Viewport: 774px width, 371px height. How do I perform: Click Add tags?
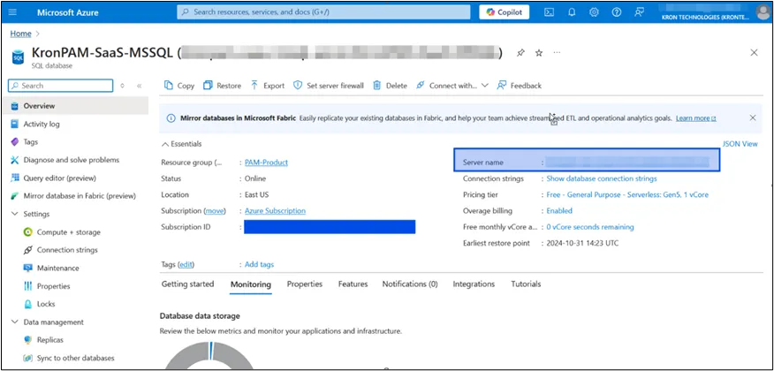[259, 264]
